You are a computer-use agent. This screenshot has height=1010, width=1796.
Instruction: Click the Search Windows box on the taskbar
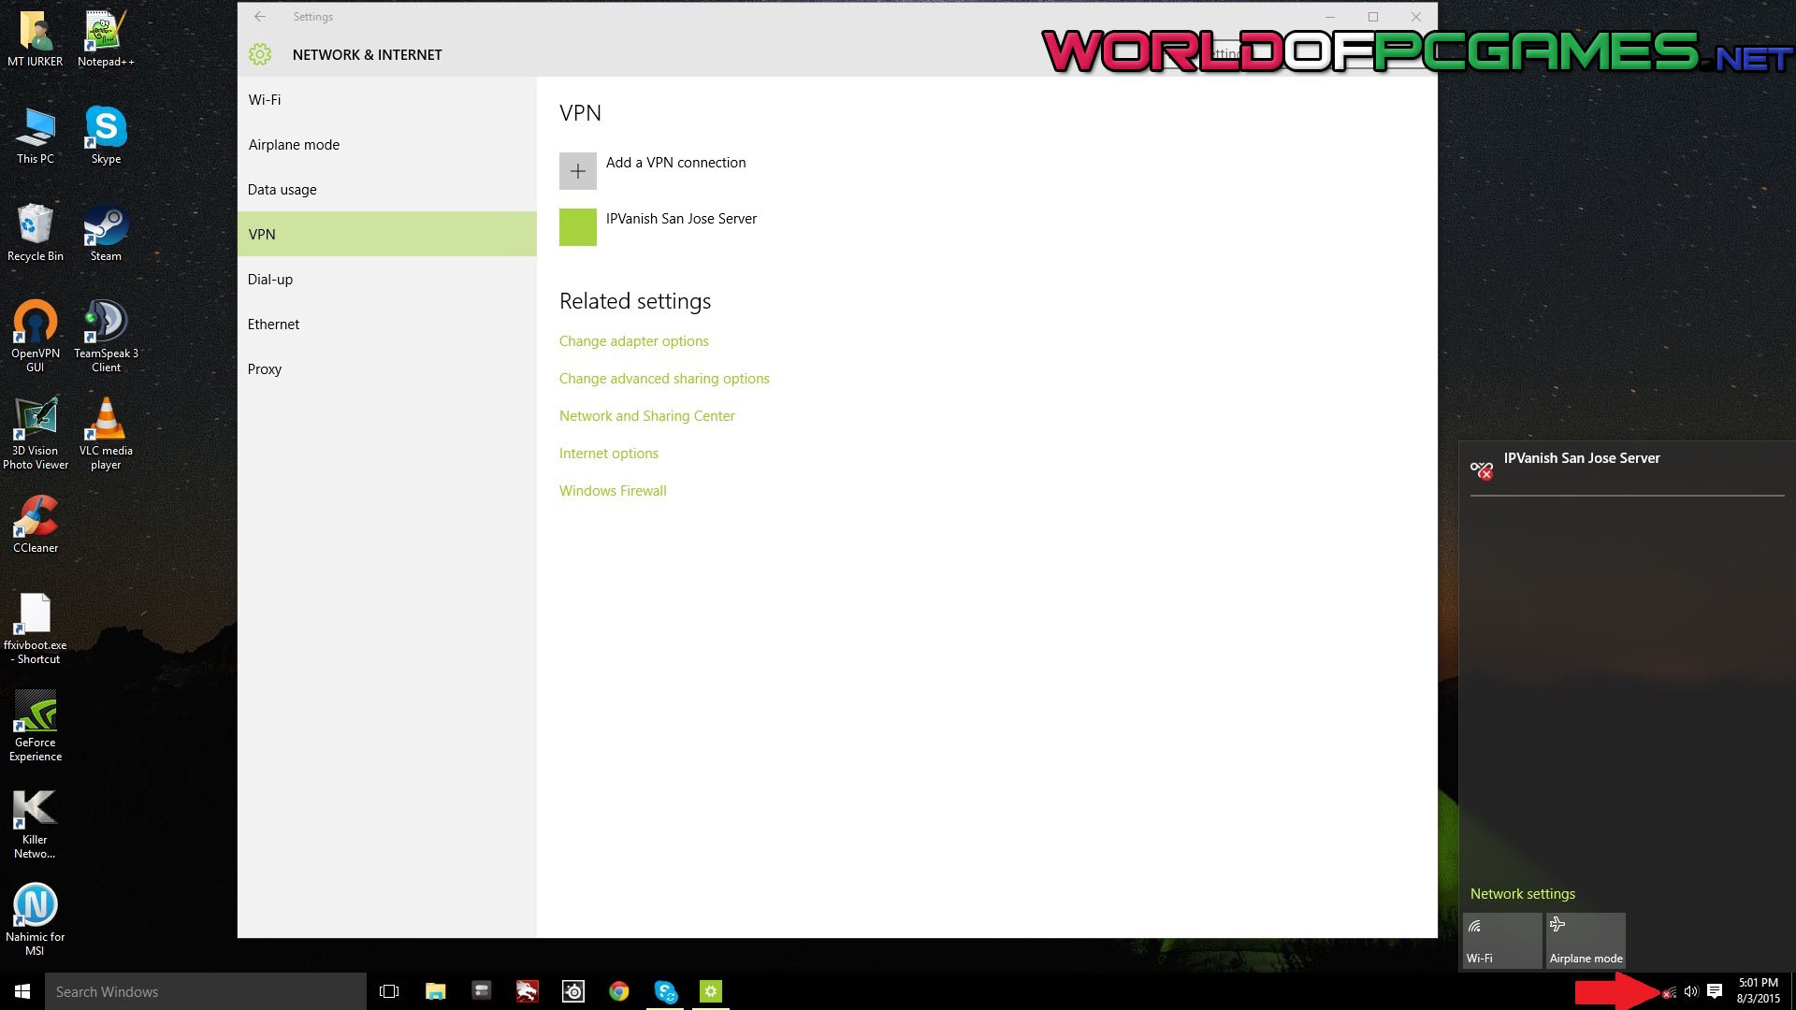pyautogui.click(x=206, y=991)
